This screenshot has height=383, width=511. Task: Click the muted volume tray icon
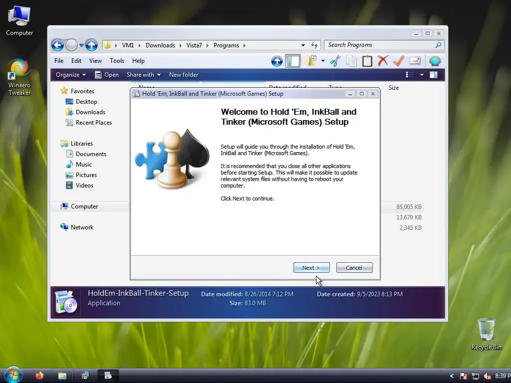488,376
